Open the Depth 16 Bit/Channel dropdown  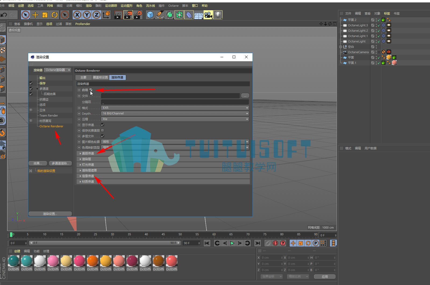(175, 114)
